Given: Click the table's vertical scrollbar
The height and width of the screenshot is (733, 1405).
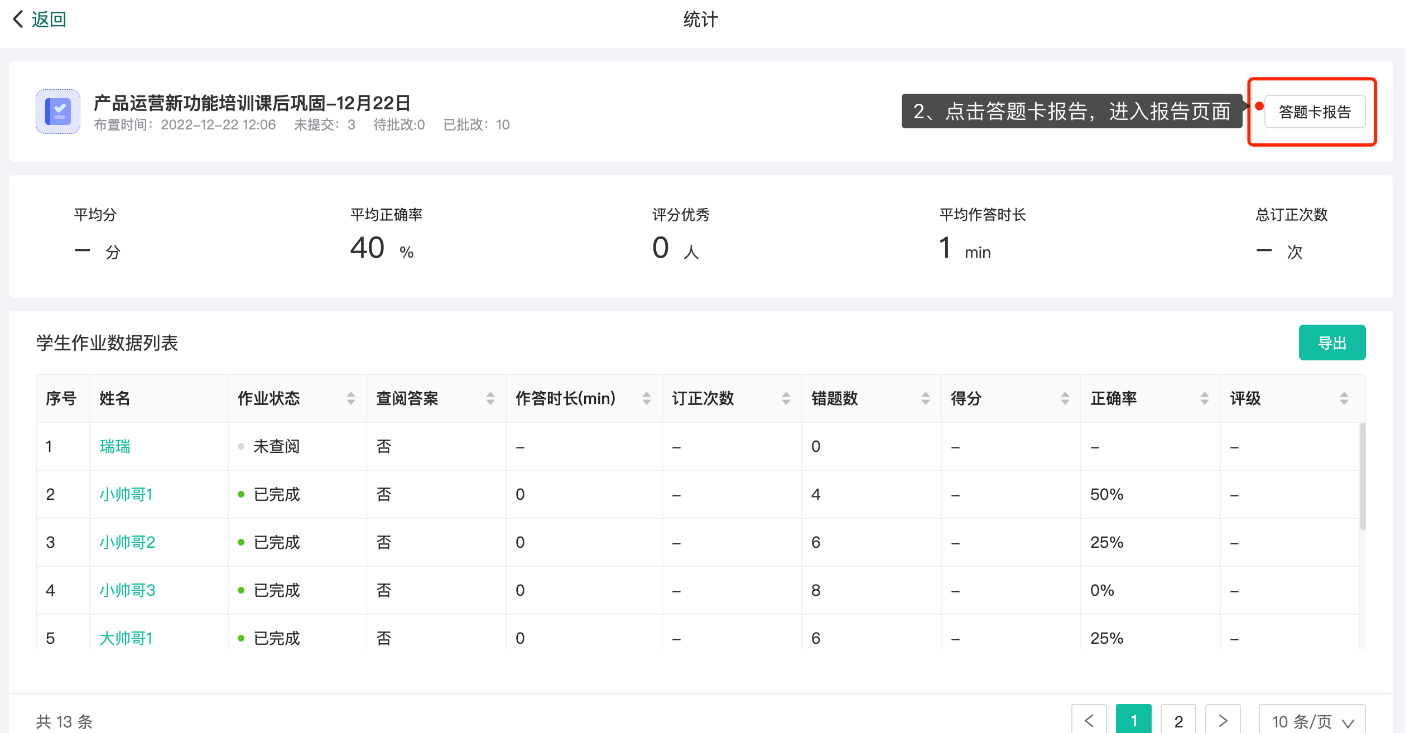Looking at the screenshot, I should pos(1363,476).
